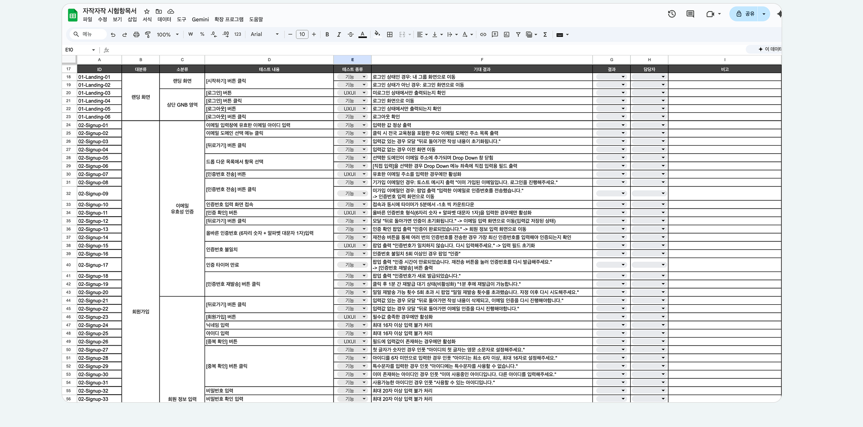This screenshot has width=863, height=427.
Task: Toggle italic formatting
Action: [339, 35]
